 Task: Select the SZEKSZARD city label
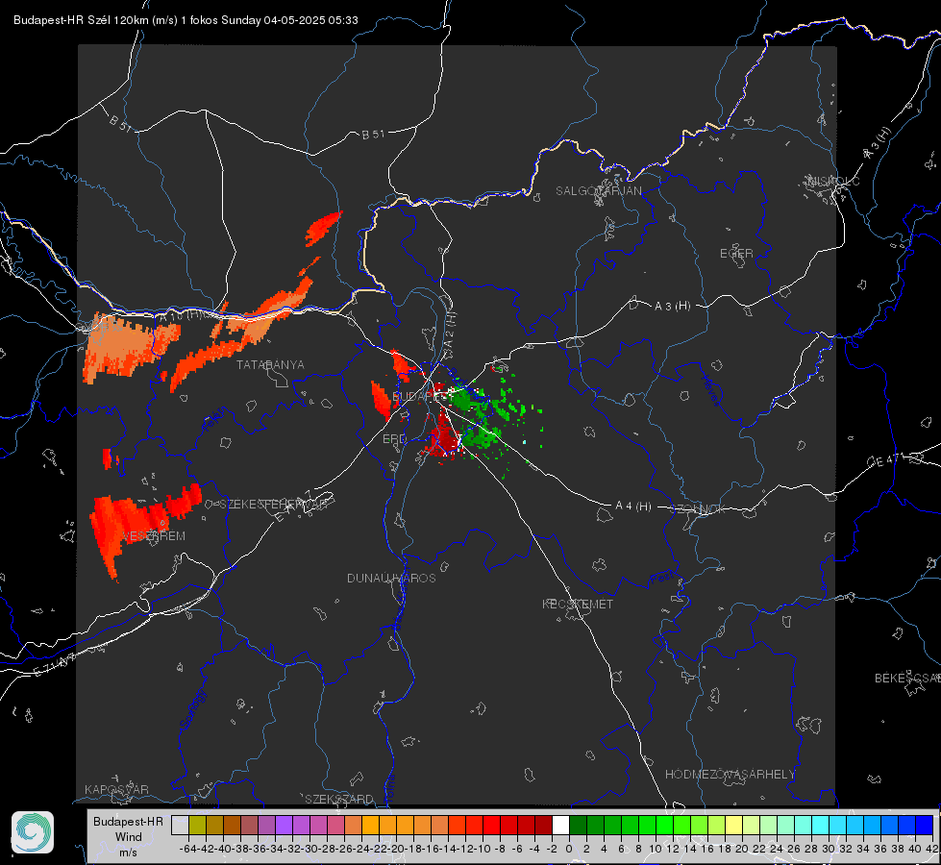pos(339,799)
